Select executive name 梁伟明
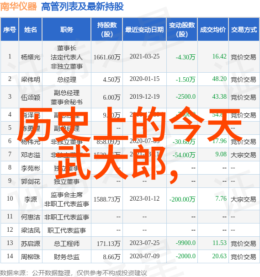 31,80
